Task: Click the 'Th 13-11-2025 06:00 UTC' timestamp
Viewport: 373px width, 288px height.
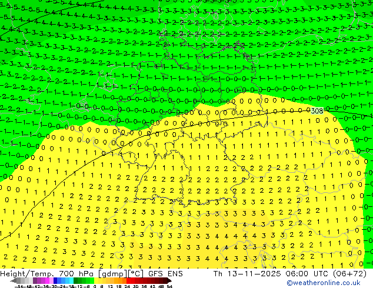Action: pyautogui.click(x=271, y=274)
